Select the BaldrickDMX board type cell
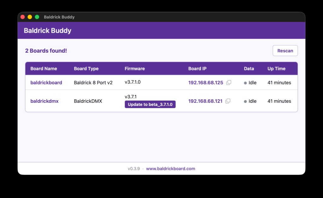Screen dimensions: 323x198 pos(88,101)
